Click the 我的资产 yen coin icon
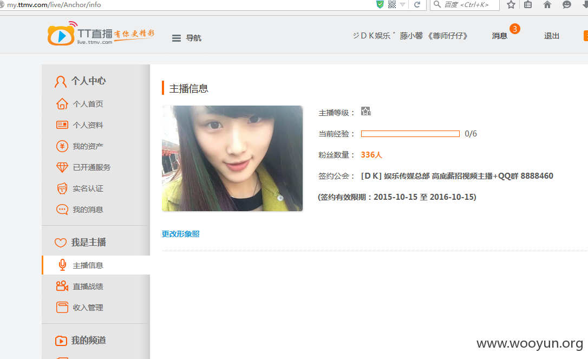The width and height of the screenshot is (588, 359). point(62,146)
